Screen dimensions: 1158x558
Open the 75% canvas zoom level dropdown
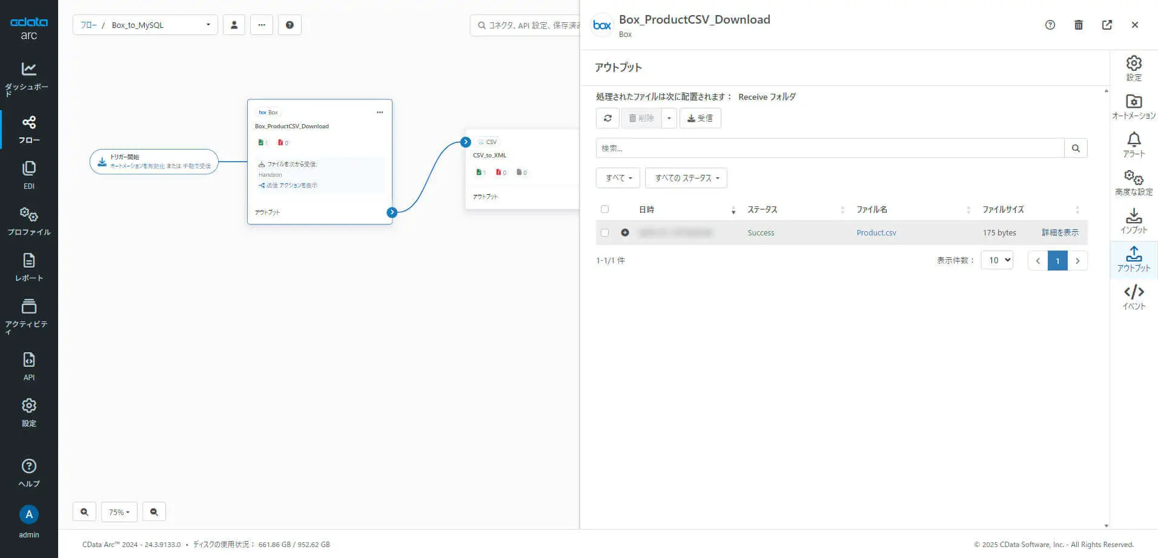coord(119,512)
